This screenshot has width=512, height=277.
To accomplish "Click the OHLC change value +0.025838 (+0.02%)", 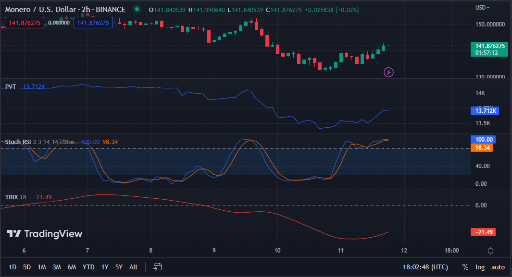I will (332, 10).
